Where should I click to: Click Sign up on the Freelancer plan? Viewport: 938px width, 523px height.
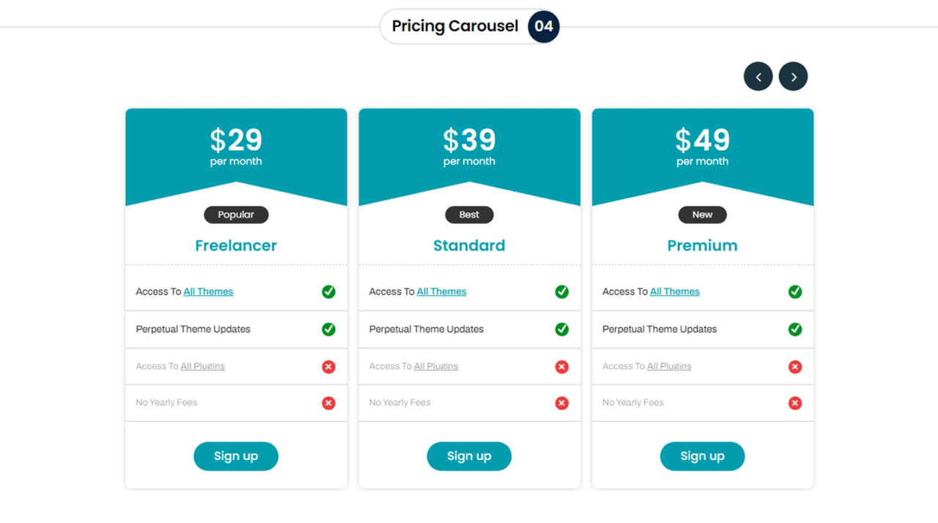point(236,456)
